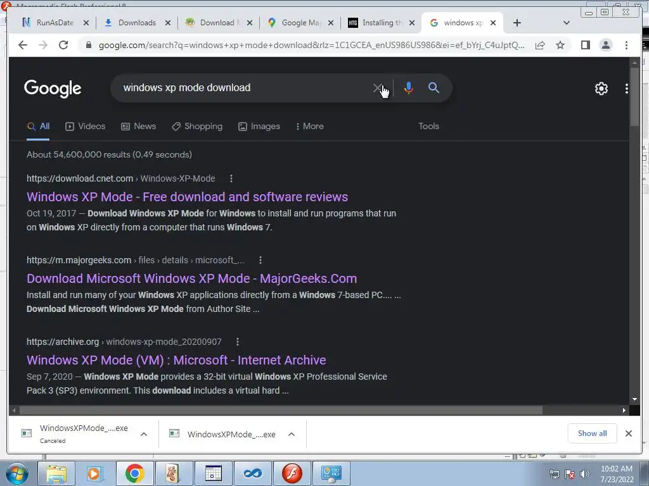Open the tab search dropdown arrow
The image size is (649, 486).
pos(567,23)
